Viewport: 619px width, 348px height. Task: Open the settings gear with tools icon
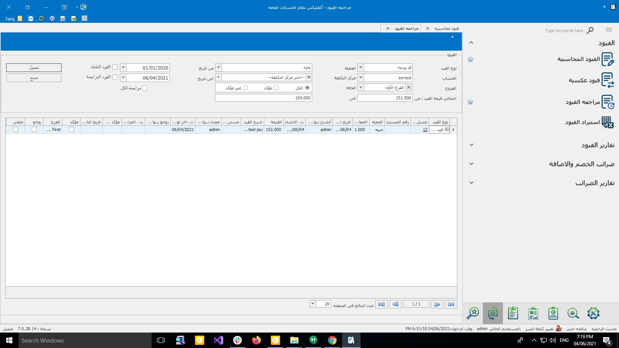593,313
